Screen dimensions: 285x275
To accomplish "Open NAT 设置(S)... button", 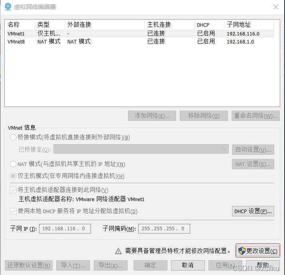I will (x=253, y=164).
